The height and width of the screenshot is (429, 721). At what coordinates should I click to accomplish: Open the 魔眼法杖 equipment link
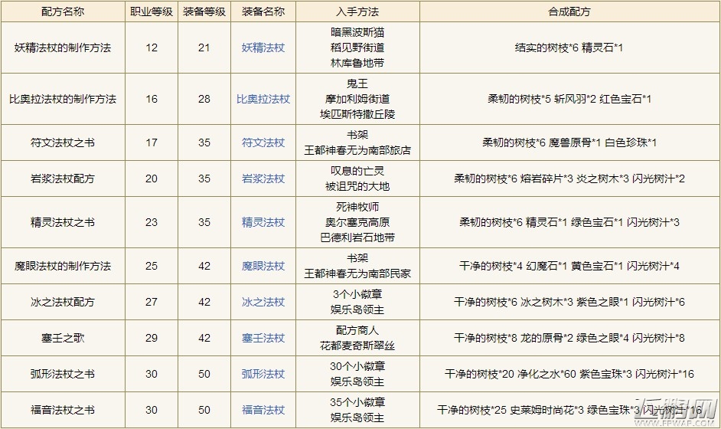click(263, 266)
